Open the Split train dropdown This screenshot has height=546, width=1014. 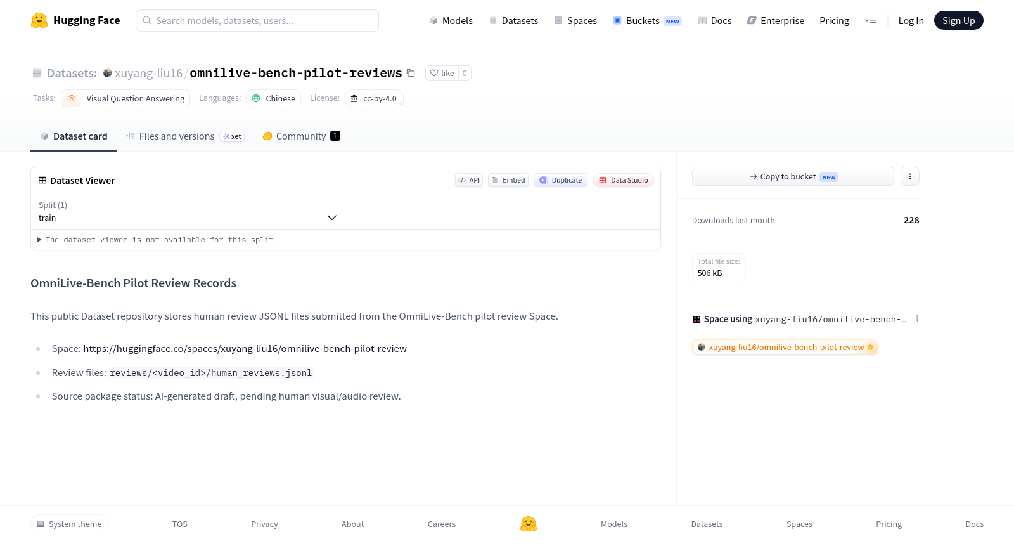(x=188, y=211)
